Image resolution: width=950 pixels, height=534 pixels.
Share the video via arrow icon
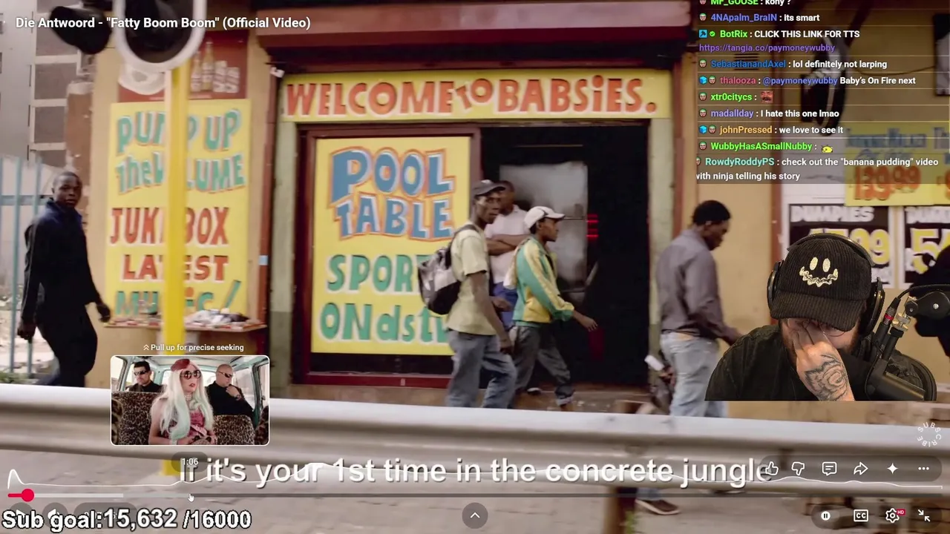(x=860, y=469)
